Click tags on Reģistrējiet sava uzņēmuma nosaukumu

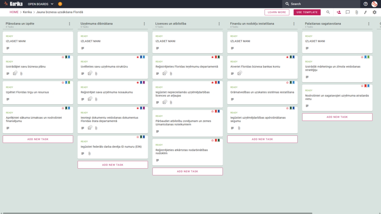pyautogui.click(x=143, y=83)
